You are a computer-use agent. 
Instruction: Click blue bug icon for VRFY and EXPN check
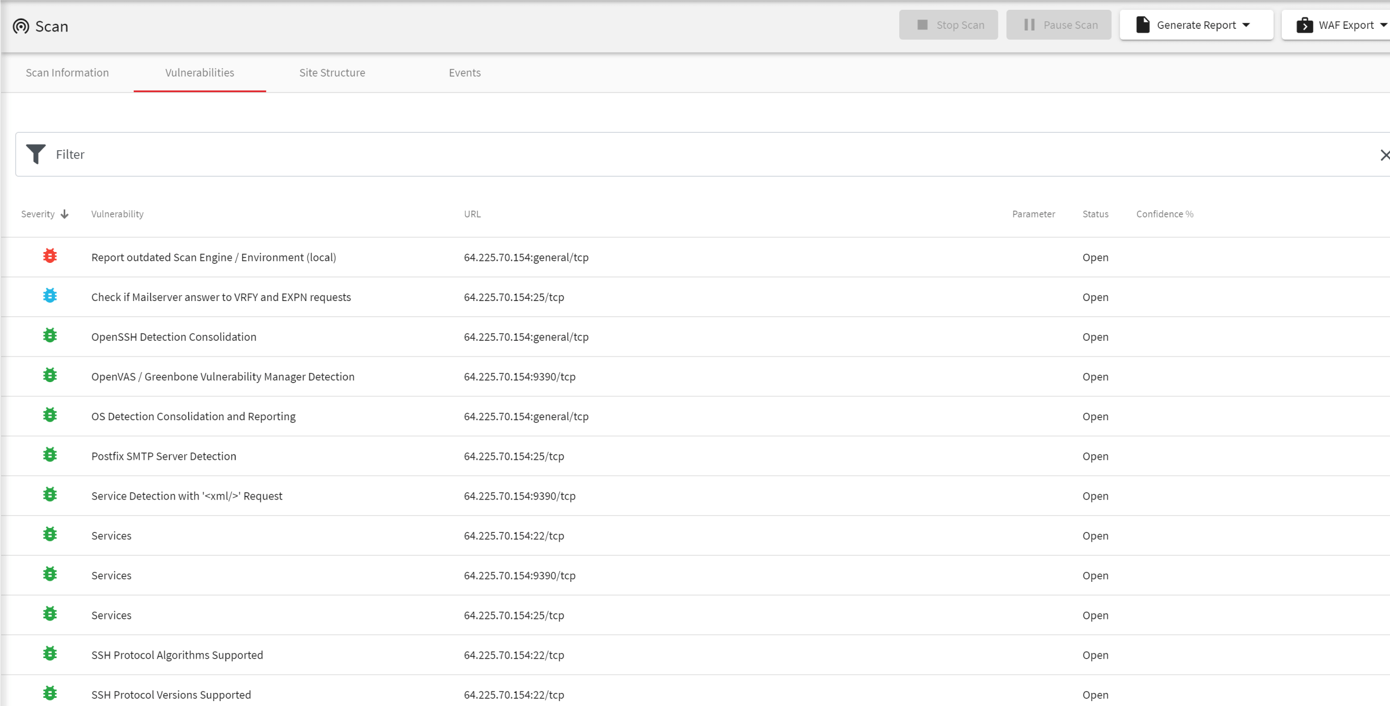click(x=50, y=296)
